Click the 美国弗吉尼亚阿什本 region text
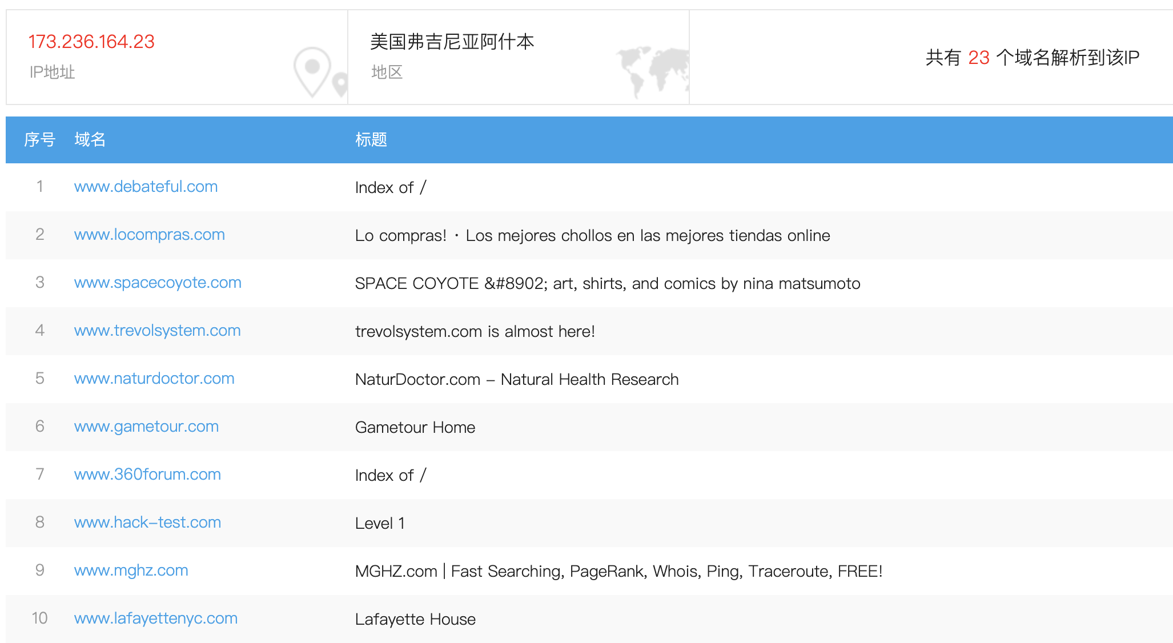The width and height of the screenshot is (1173, 643). 452,42
